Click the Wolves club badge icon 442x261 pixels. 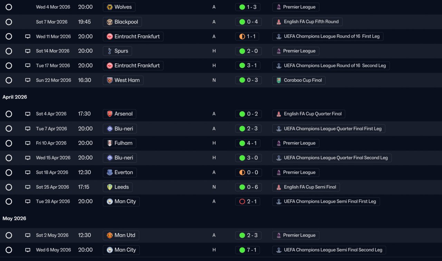click(109, 7)
